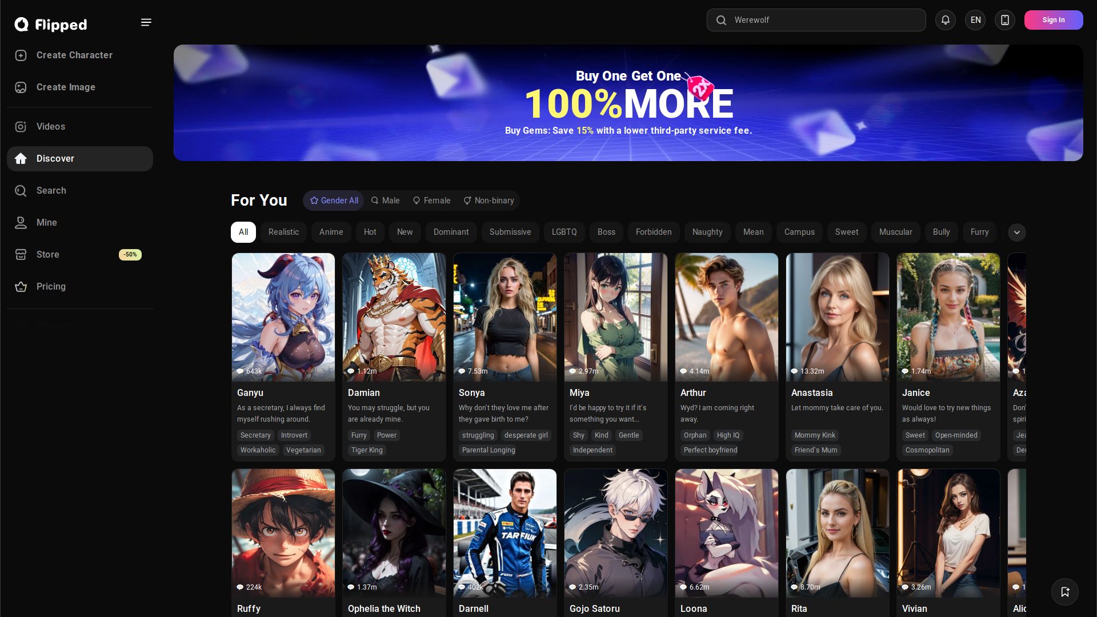Click the Male gender symbol icon
The image size is (1097, 617).
(375, 201)
